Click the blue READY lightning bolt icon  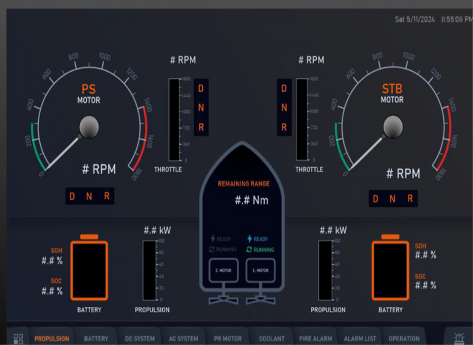tap(250, 239)
